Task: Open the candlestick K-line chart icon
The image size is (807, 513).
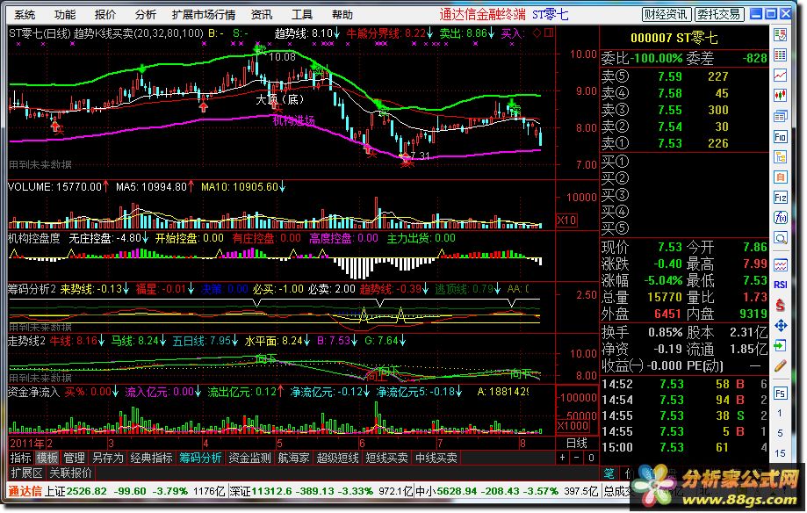Action: pyautogui.click(x=781, y=95)
